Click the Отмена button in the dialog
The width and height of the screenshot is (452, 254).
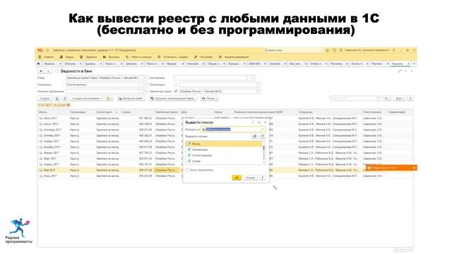[x=250, y=178]
